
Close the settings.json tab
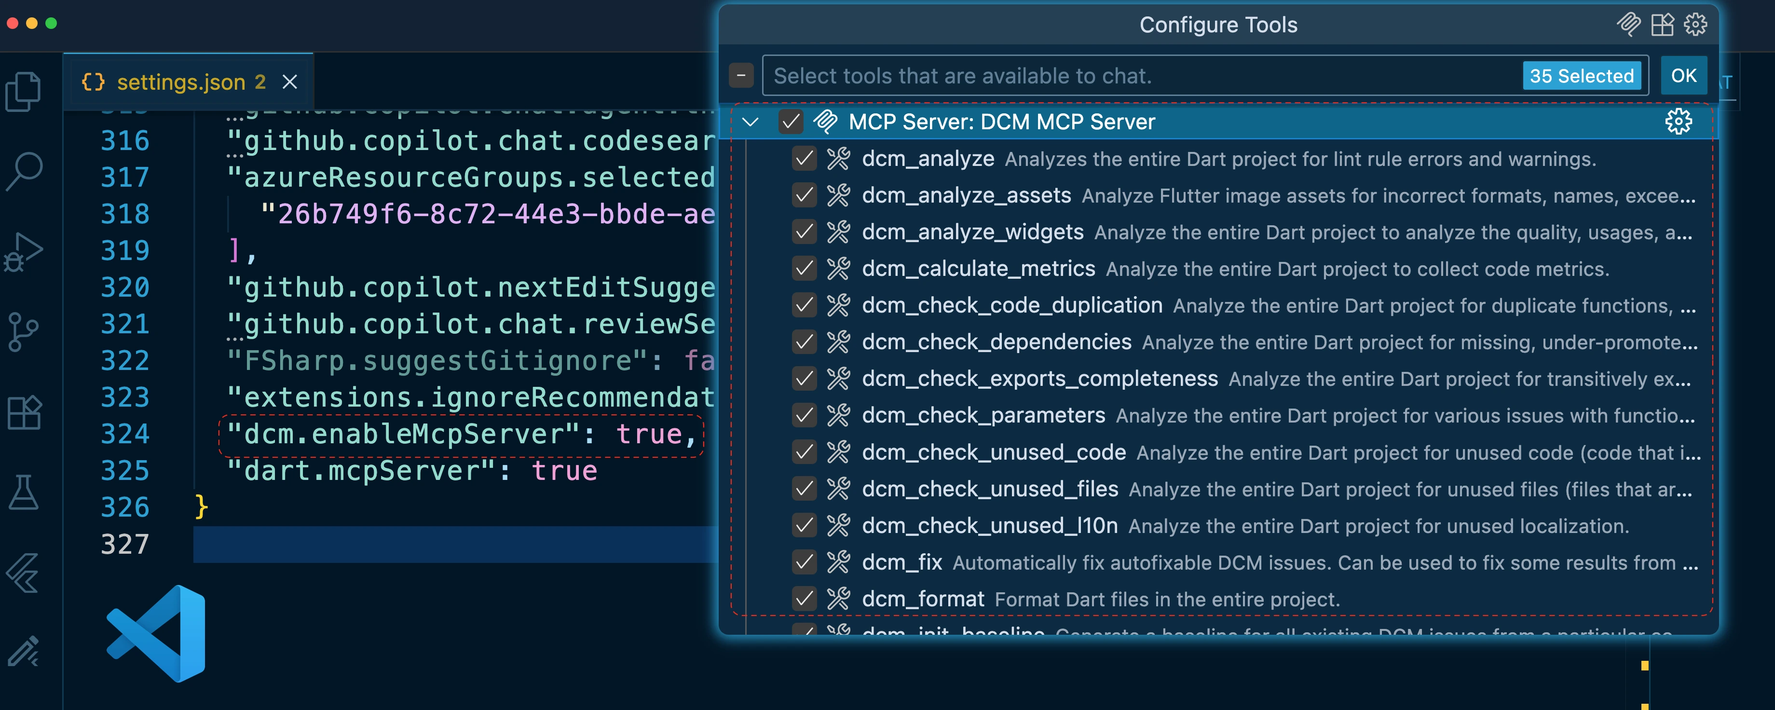(x=290, y=82)
